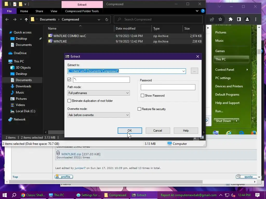Switch to the View ribbon tab
266x199 pixels.
point(54,11)
